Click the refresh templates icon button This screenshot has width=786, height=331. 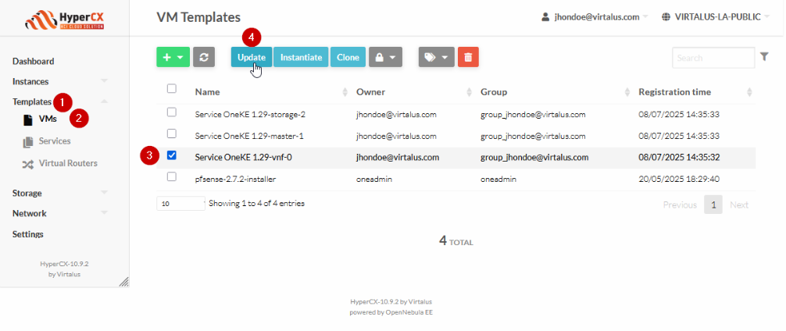pyautogui.click(x=204, y=57)
